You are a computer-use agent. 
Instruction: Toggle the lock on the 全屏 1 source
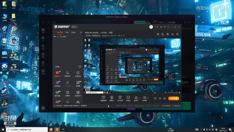58,36
